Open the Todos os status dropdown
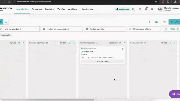Image resolution: width=180 pixels, height=101 pixels. point(105,29)
